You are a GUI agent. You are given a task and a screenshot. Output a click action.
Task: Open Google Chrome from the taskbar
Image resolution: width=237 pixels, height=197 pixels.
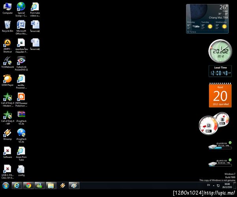[x=28, y=186]
